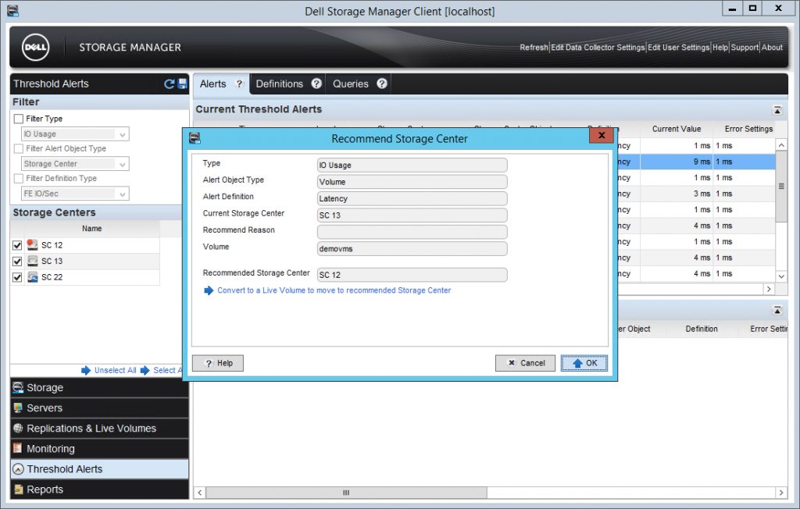Open help icon next to Queries tab
The width and height of the screenshot is (800, 509).
pyautogui.click(x=381, y=84)
